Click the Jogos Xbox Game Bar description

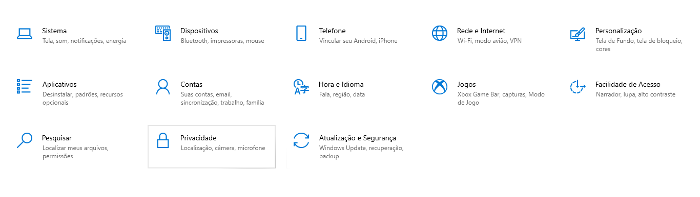(x=501, y=98)
